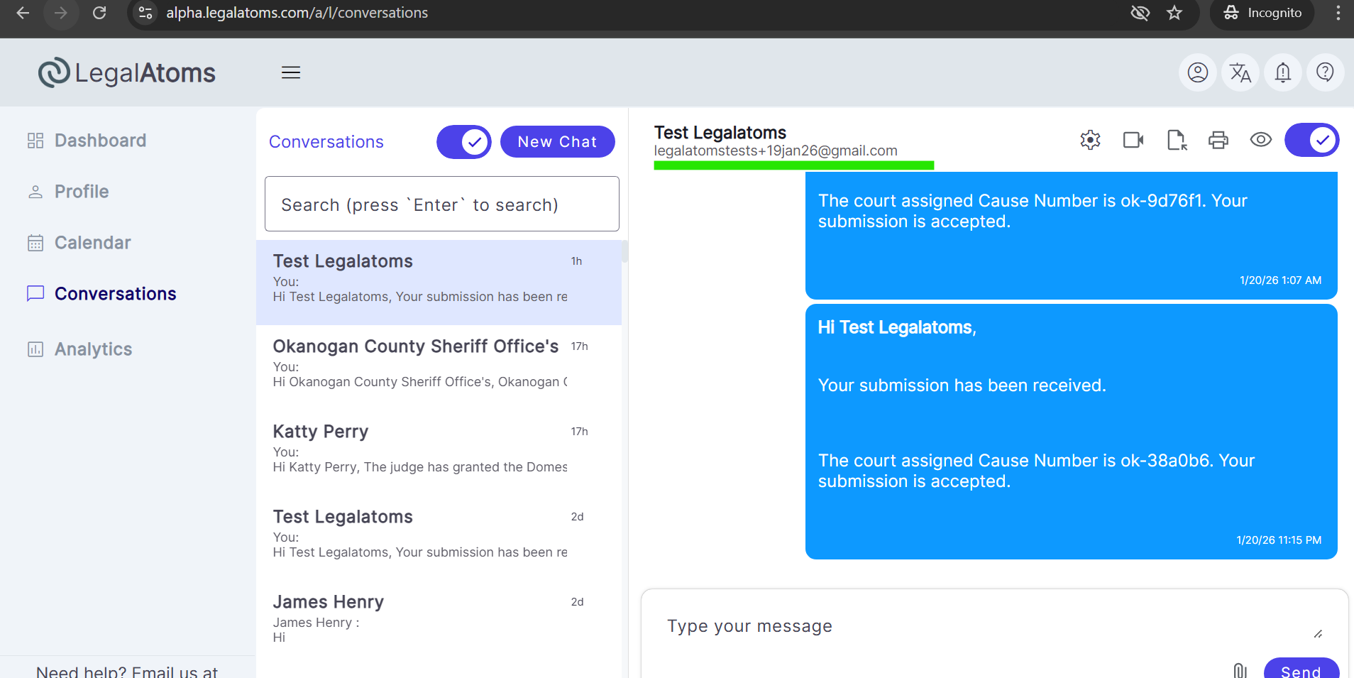Screen dimensions: 1354x678
Task: Open the language translate icon
Action: [1240, 72]
